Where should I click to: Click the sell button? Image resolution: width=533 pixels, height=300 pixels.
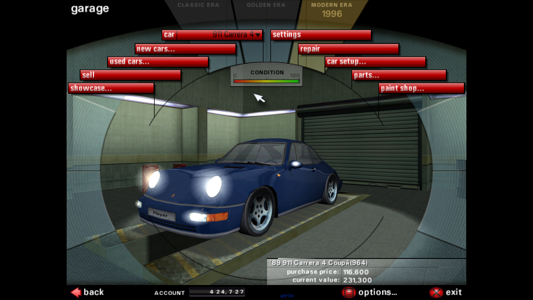coord(130,75)
